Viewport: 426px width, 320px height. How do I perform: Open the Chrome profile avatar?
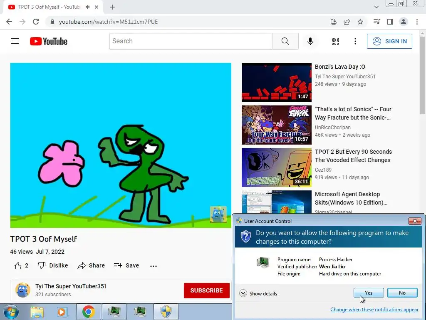tap(404, 22)
